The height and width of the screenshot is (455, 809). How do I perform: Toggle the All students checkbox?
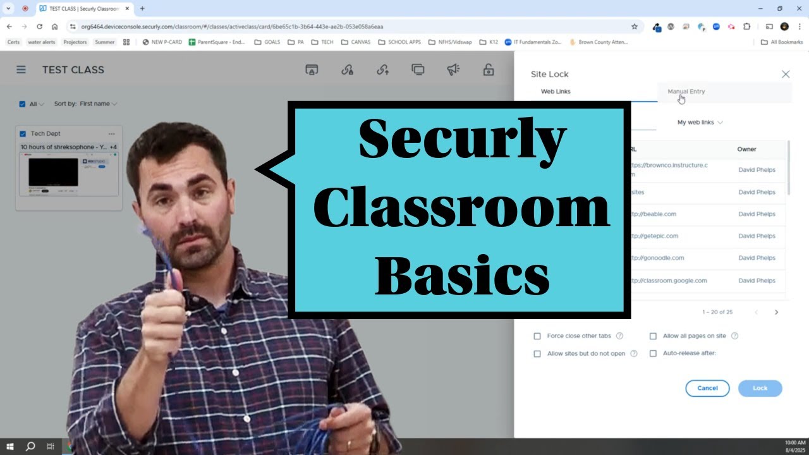(x=23, y=104)
